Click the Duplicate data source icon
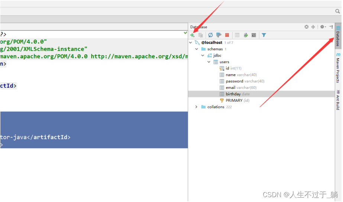Image resolution: width=343 pixels, height=202 pixels. coord(201,35)
